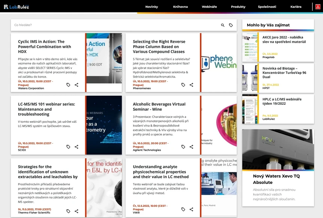Open 'Novinka od Biotage' TurboVap article
Screen dimensions: 323x218
pos(284,72)
